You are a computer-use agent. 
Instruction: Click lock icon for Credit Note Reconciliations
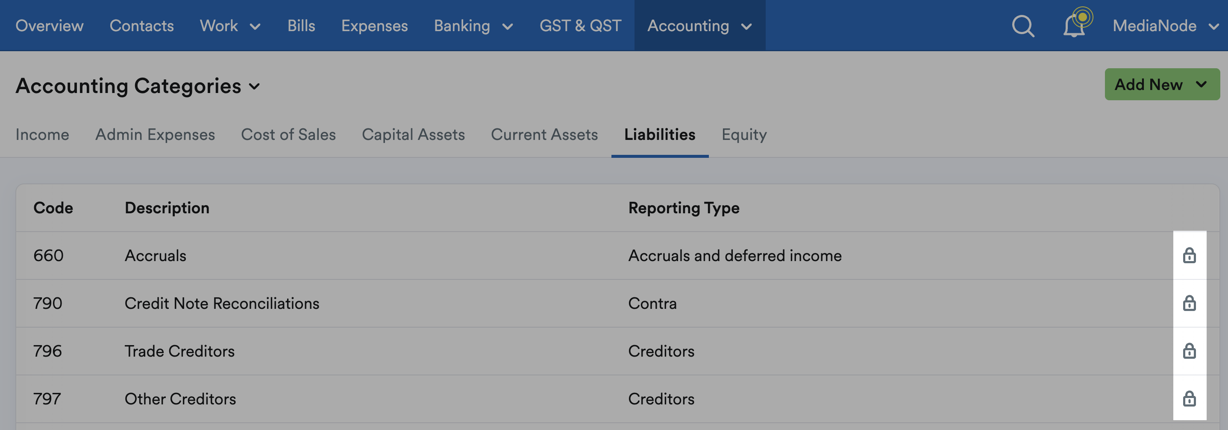pyautogui.click(x=1189, y=303)
